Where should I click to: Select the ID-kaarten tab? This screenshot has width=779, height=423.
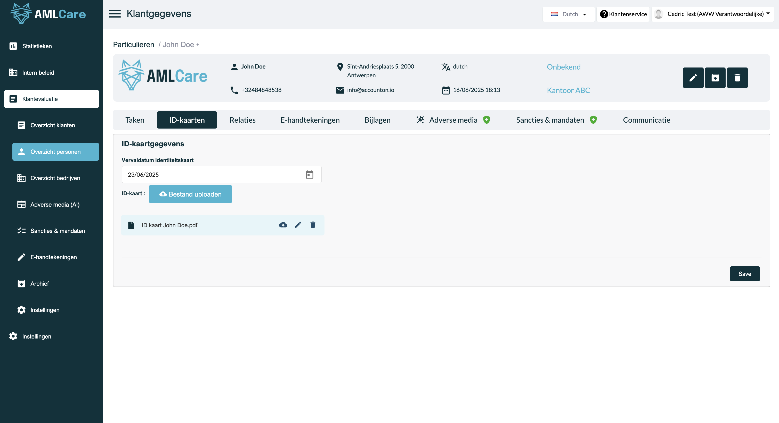[187, 120]
